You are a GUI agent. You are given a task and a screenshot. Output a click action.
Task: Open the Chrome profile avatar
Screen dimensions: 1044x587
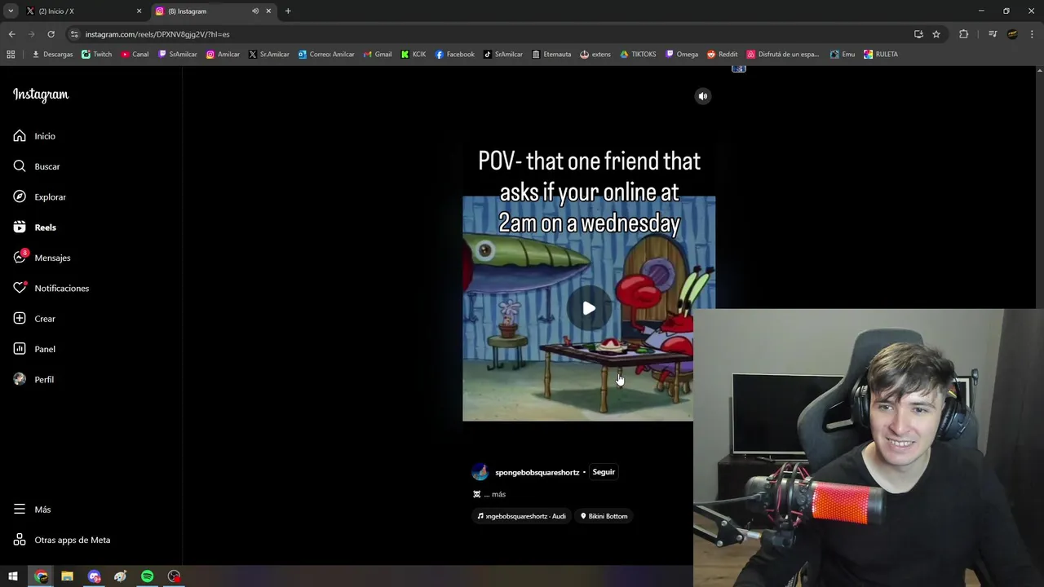click(1012, 34)
